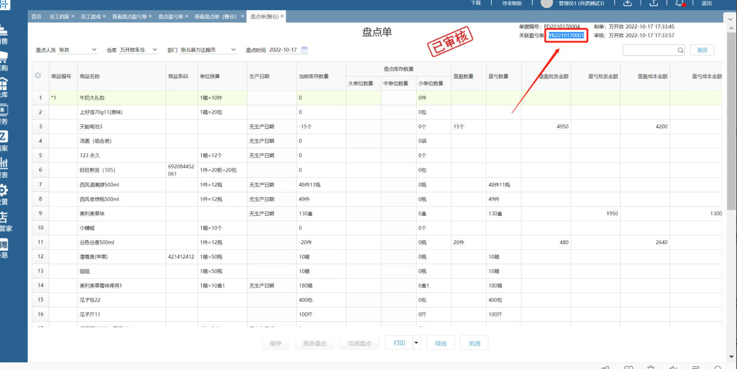Viewport: 737px width, 369px height.
Task: Switch to the 员工档案 tab
Action: tap(59, 16)
